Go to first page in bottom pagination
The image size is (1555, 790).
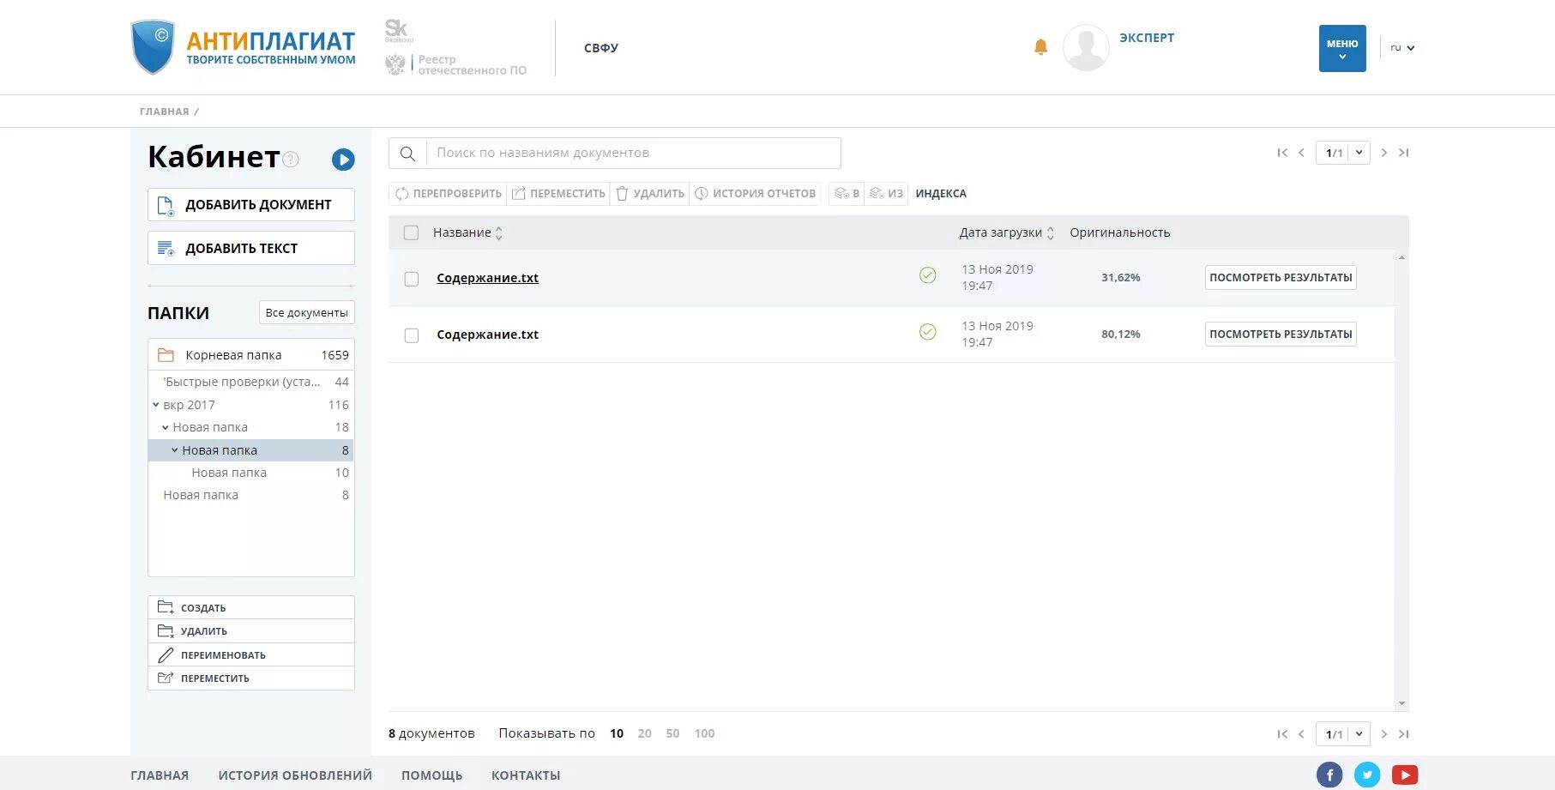coord(1282,734)
